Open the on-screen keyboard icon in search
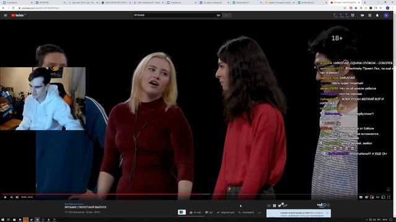Screen dimensions: 396x222 [218, 15]
